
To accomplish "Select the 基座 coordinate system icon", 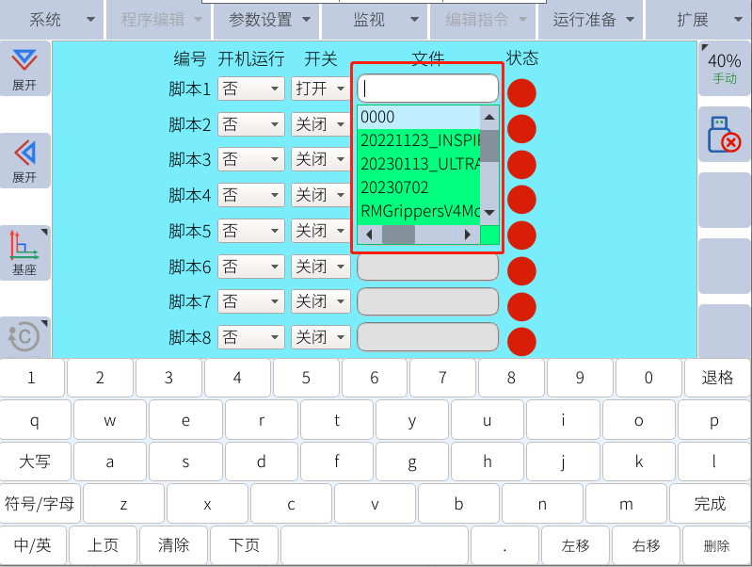I will [x=24, y=252].
